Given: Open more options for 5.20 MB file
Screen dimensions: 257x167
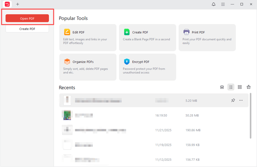Looking at the screenshot, I should point(241,100).
